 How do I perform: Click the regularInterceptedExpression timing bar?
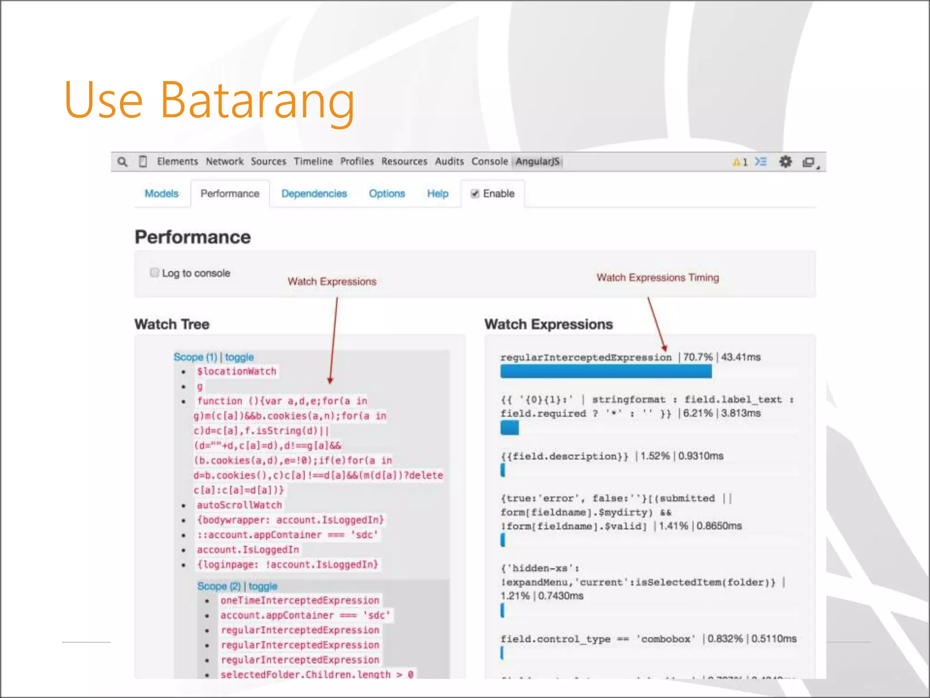pyautogui.click(x=606, y=372)
